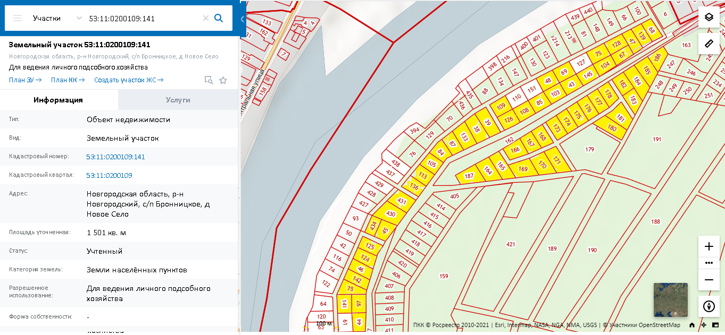Switch to the Услуги tab
Viewport: 725px width, 335px height.
pyautogui.click(x=178, y=100)
